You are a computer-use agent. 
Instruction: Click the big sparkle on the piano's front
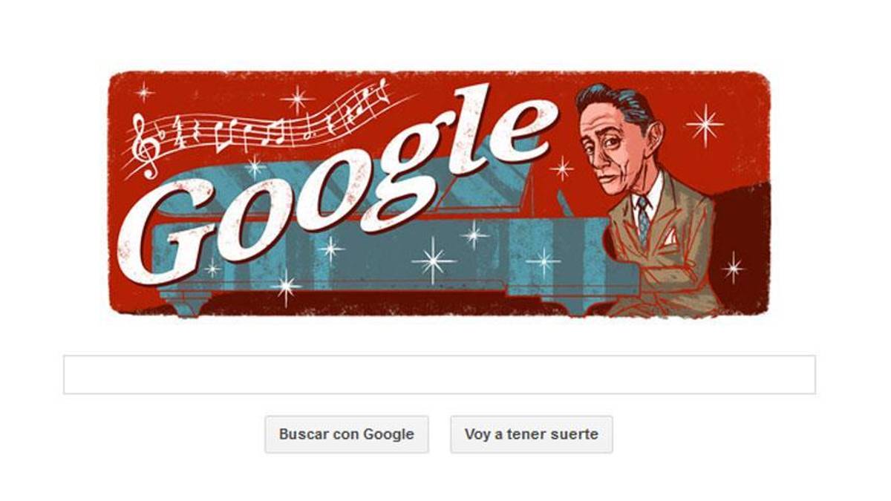(x=434, y=261)
